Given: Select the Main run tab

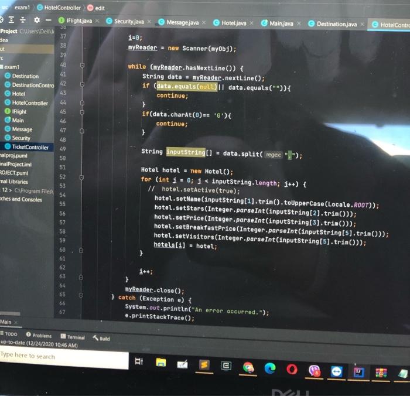Looking at the screenshot, I should [x=6, y=322].
